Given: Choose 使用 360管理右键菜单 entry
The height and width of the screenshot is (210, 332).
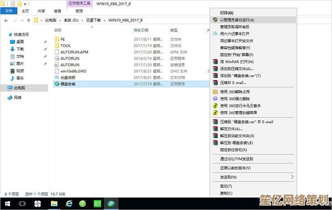Looking at the screenshot, I should click(x=238, y=113).
